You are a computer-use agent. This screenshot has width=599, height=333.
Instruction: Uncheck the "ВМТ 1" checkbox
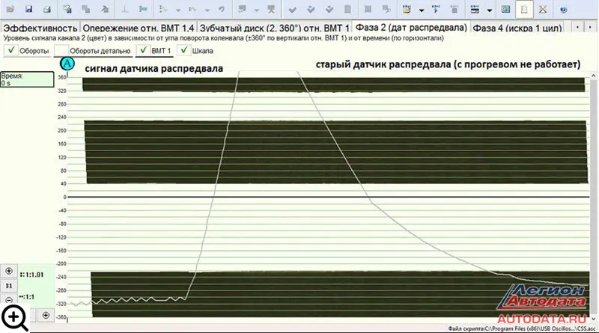point(142,51)
